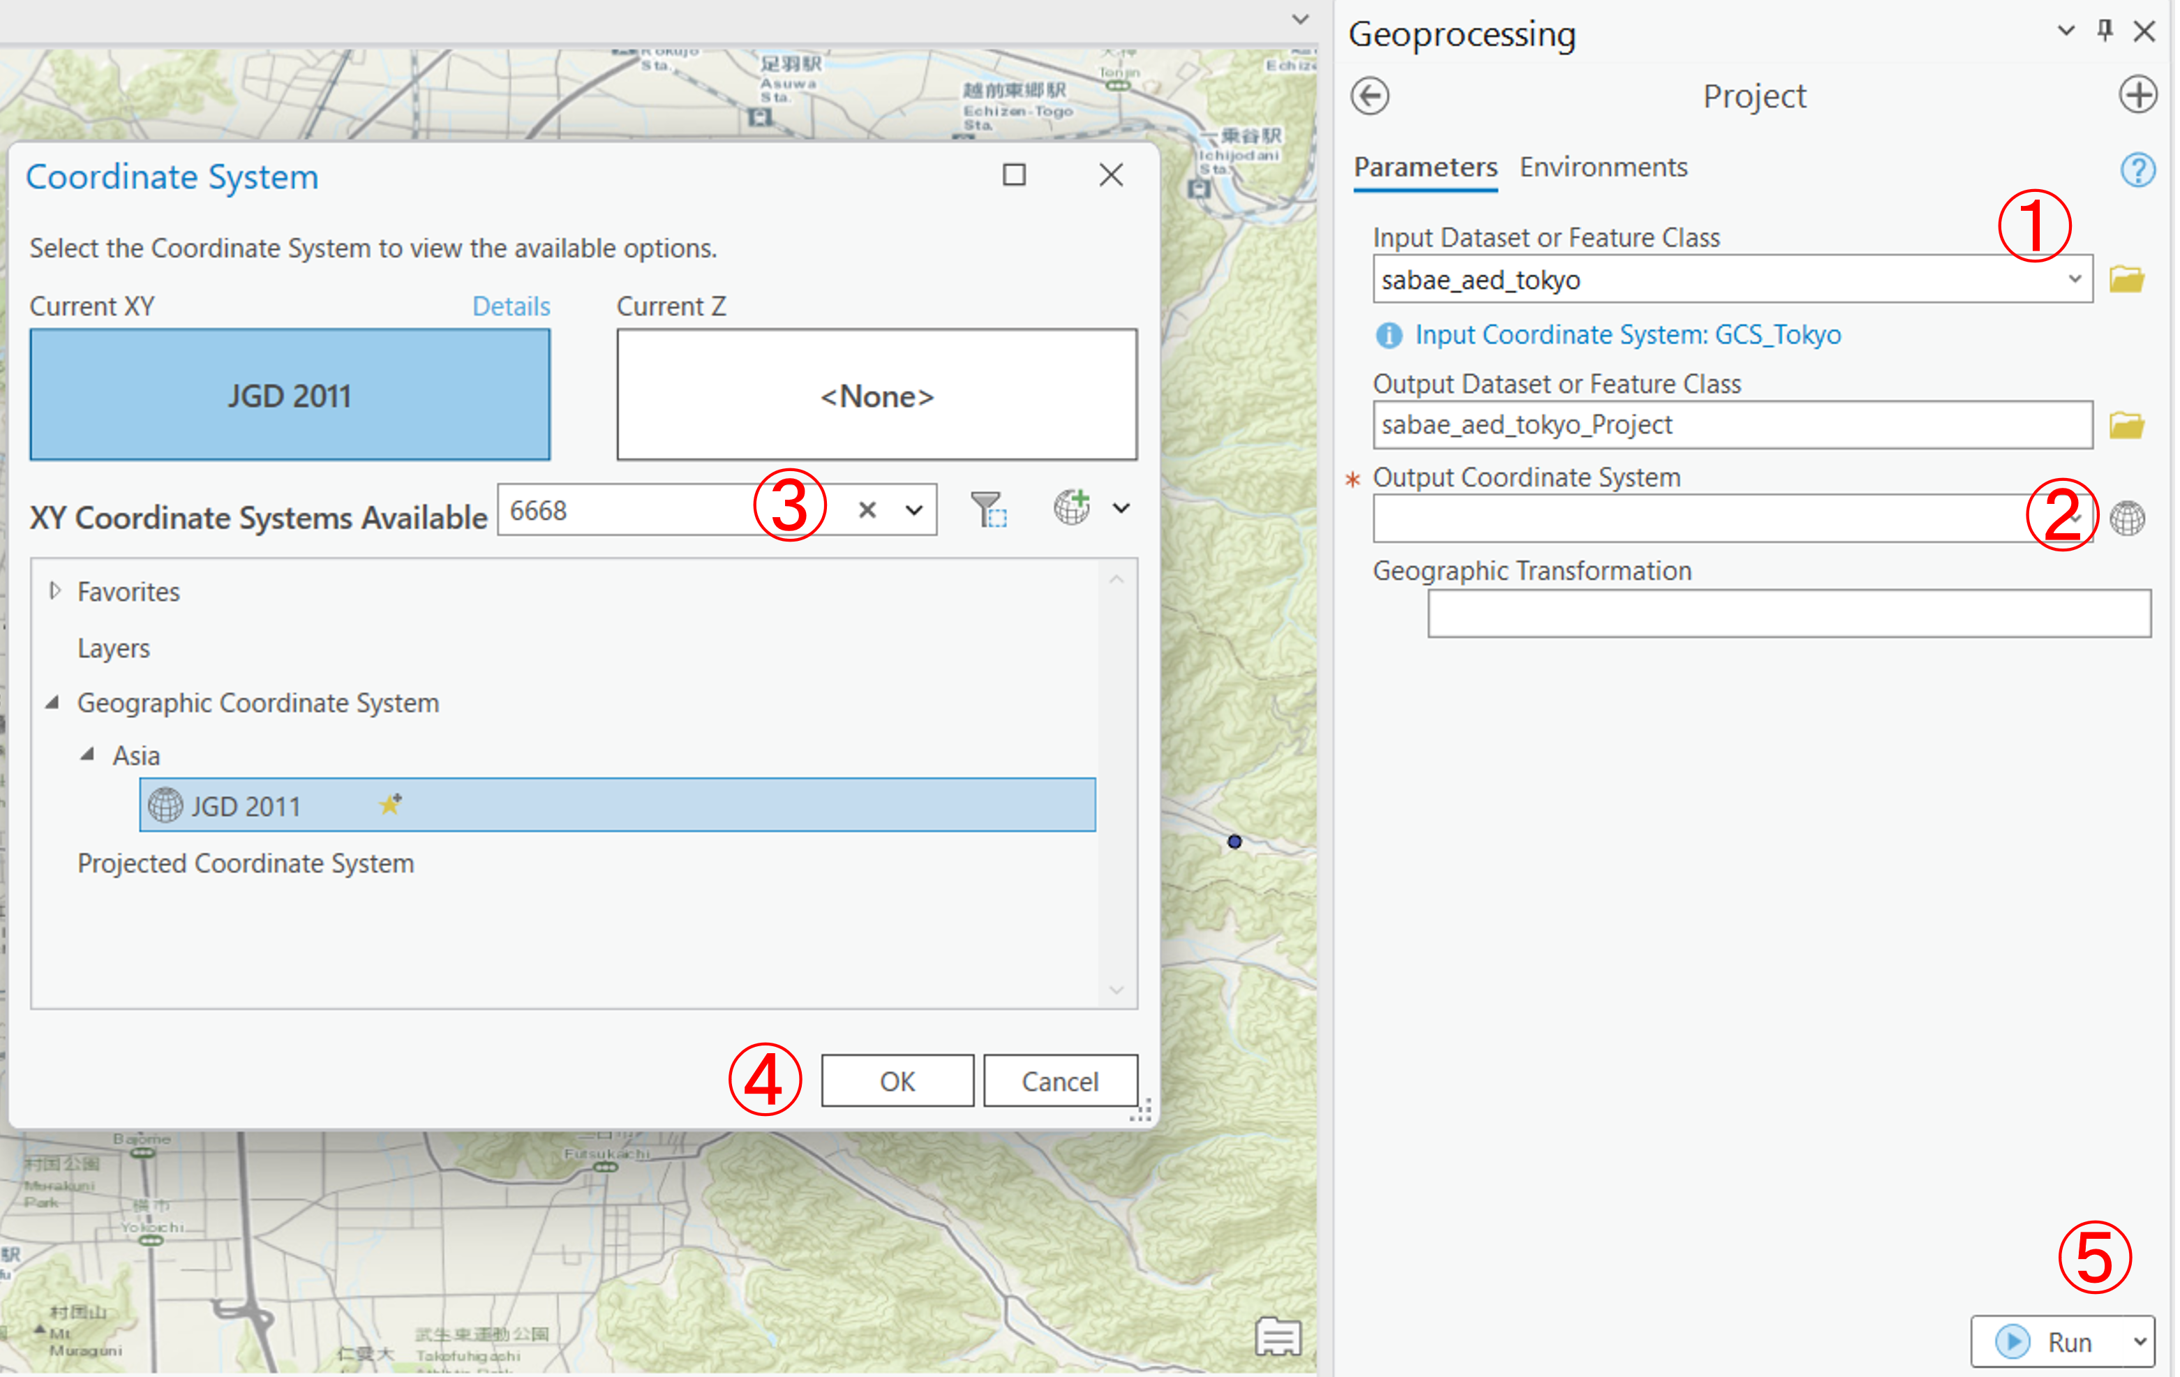Screen dimensions: 2180x1377
Task: Select the Current XY JGD 2011 box
Action: [x=290, y=395]
